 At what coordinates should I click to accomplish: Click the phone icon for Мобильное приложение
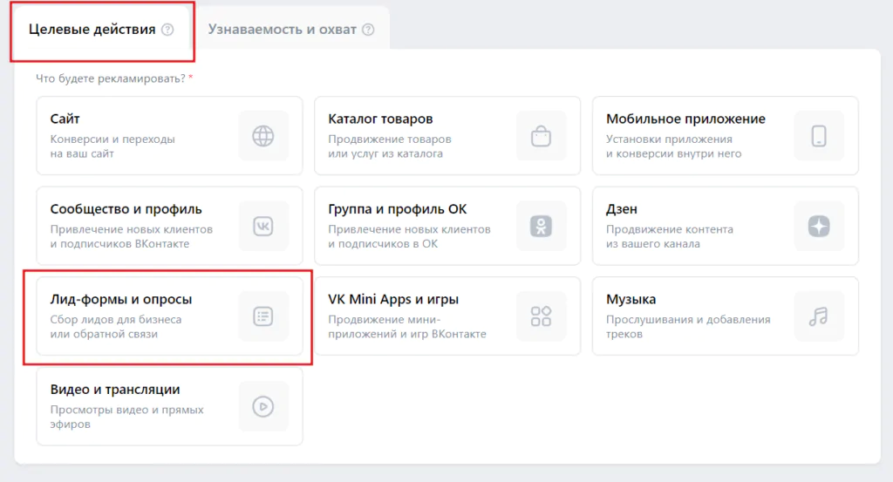point(819,136)
